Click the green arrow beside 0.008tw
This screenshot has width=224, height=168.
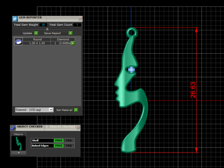point(73,43)
